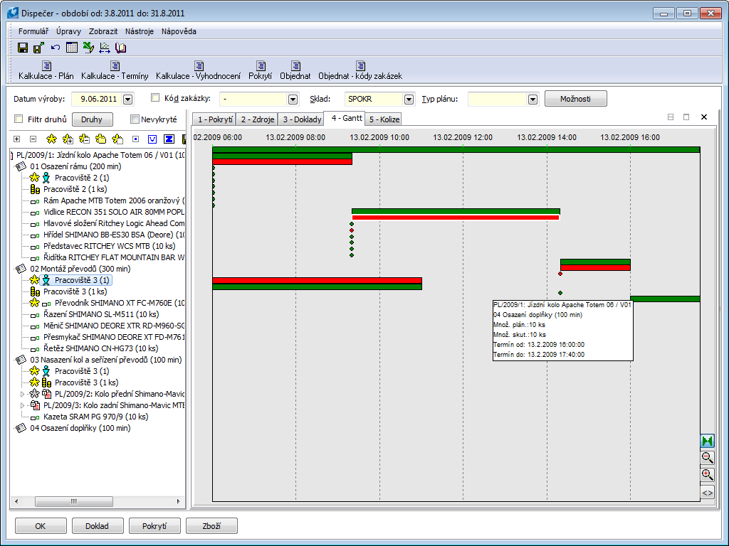Zoom in the Gantt chart
Screen dimensions: 729x546
tap(707, 474)
